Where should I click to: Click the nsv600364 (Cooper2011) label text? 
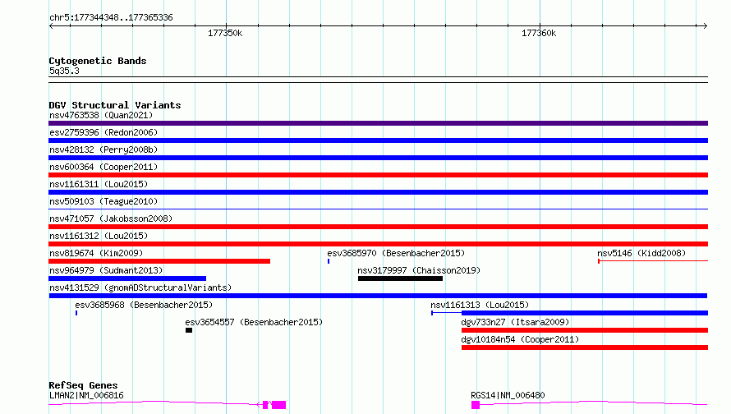103,167
